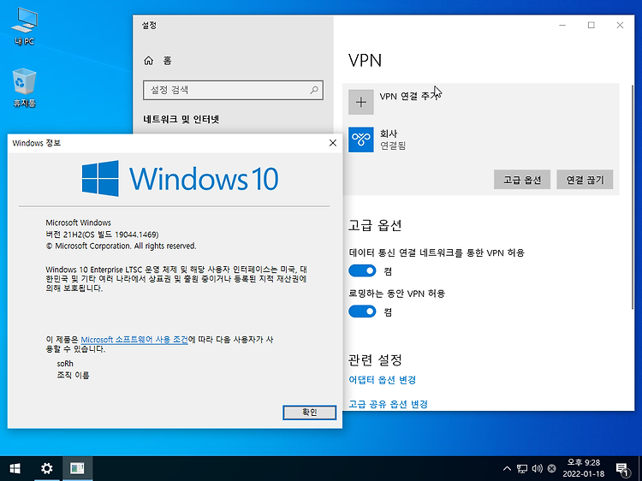Click the 홈 label in Settings
Image resolution: width=642 pixels, height=481 pixels.
click(x=167, y=61)
